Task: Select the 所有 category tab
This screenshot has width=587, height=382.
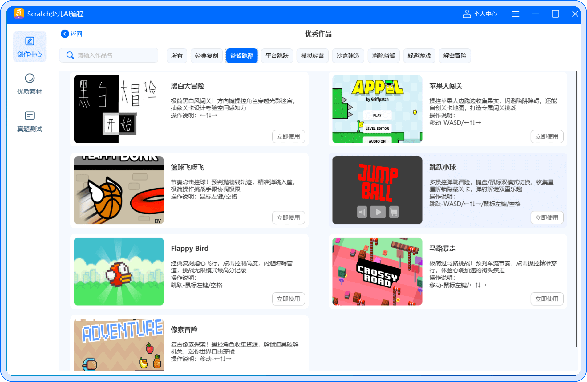Action: tap(177, 56)
